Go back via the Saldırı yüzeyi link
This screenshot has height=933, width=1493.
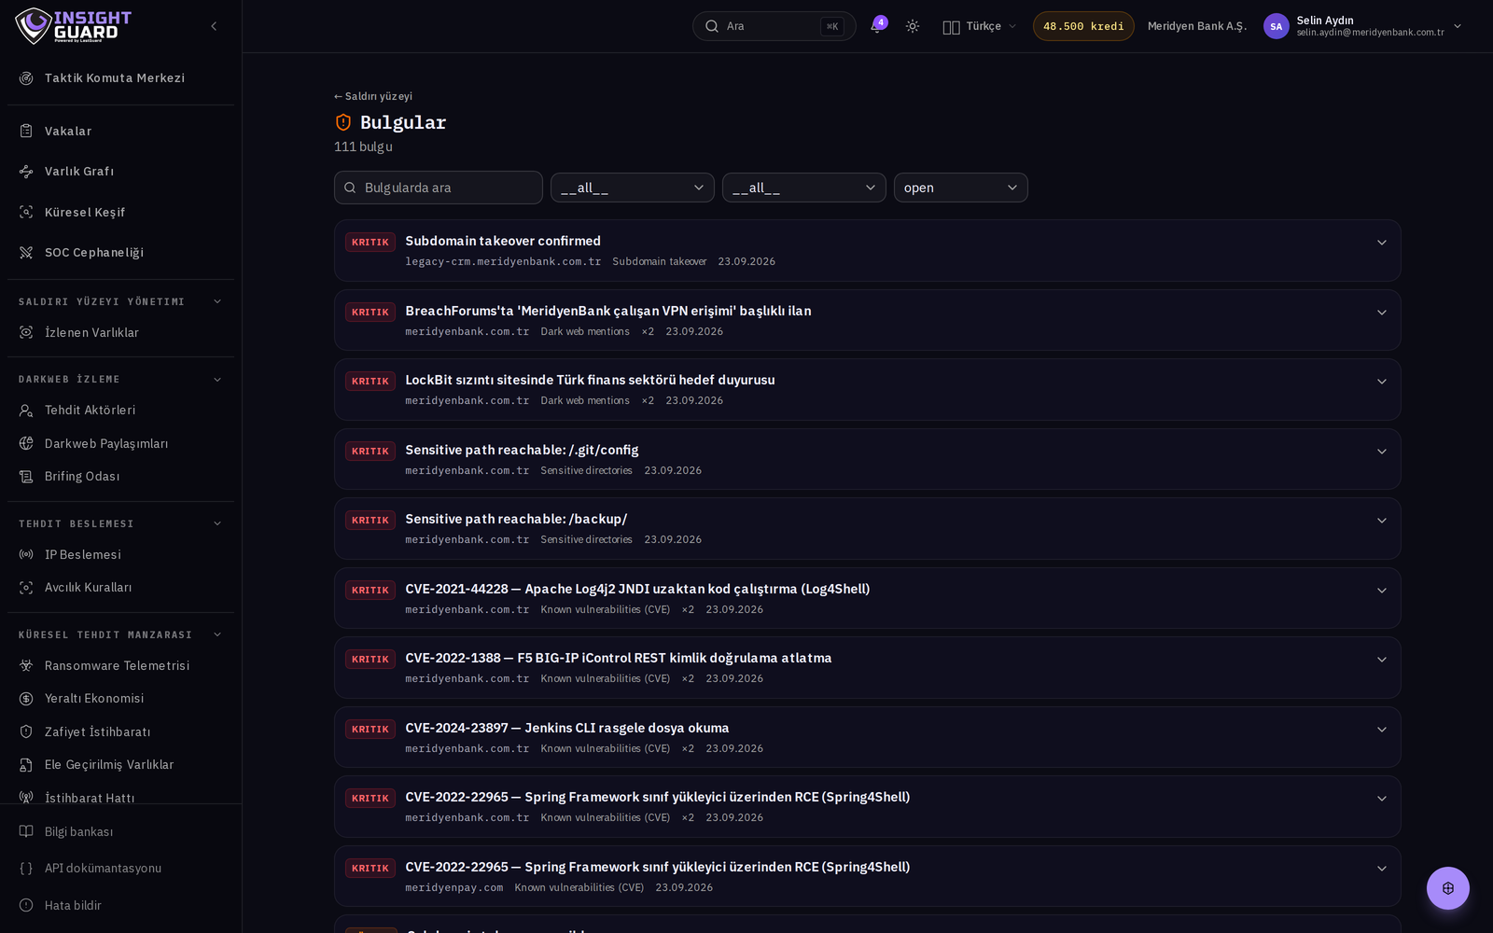pyautogui.click(x=373, y=96)
